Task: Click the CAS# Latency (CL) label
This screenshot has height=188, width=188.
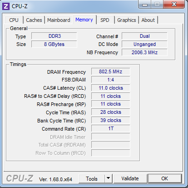Action: 64,88
